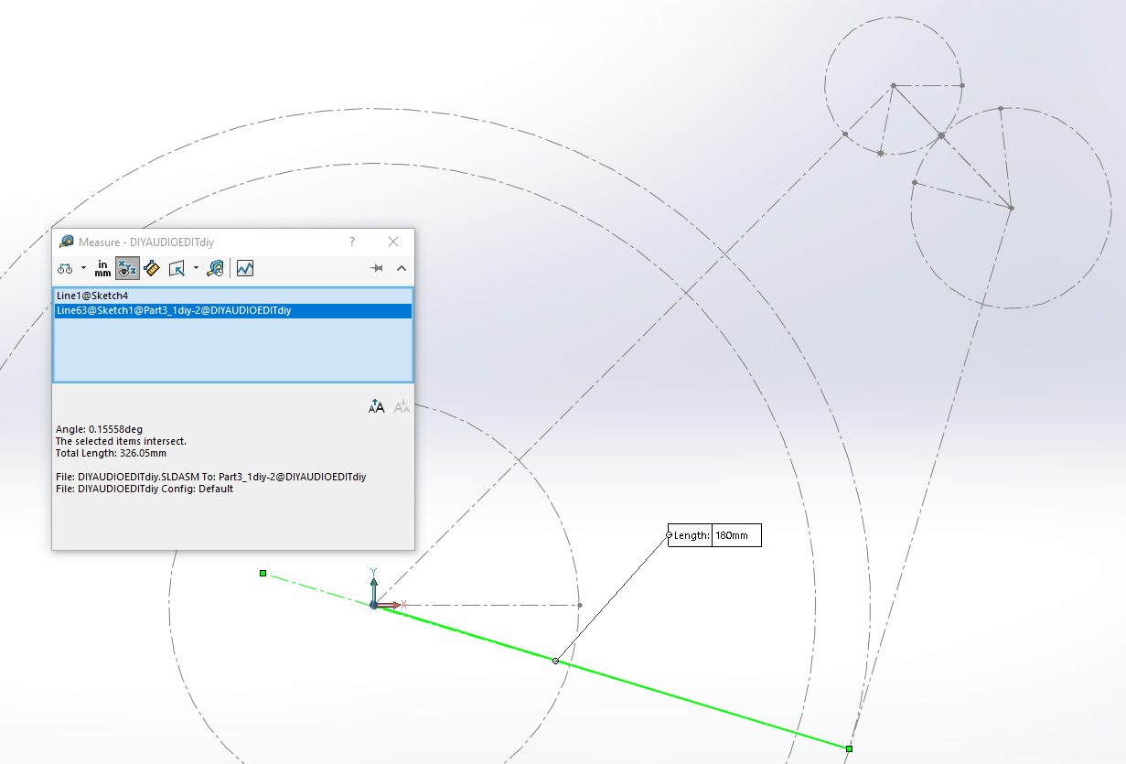Select the green endpoint at the lower right
Screen dimensions: 1126x764
pos(849,748)
